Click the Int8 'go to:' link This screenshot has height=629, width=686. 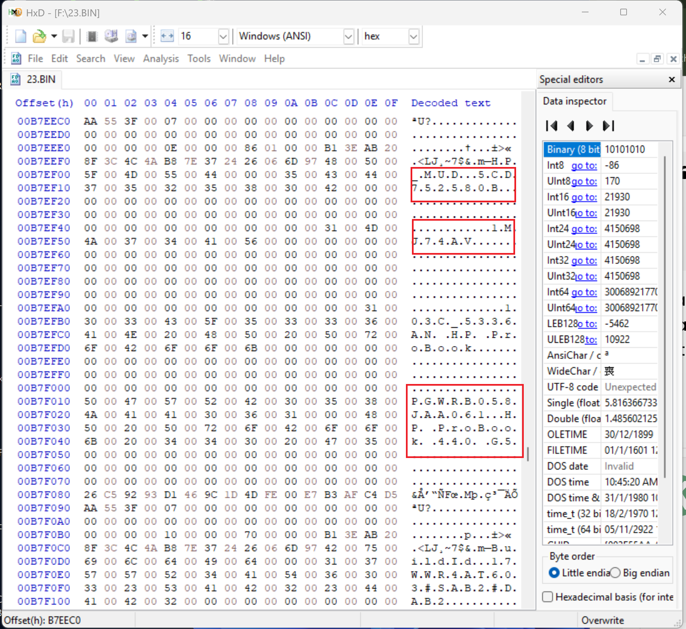[584, 165]
